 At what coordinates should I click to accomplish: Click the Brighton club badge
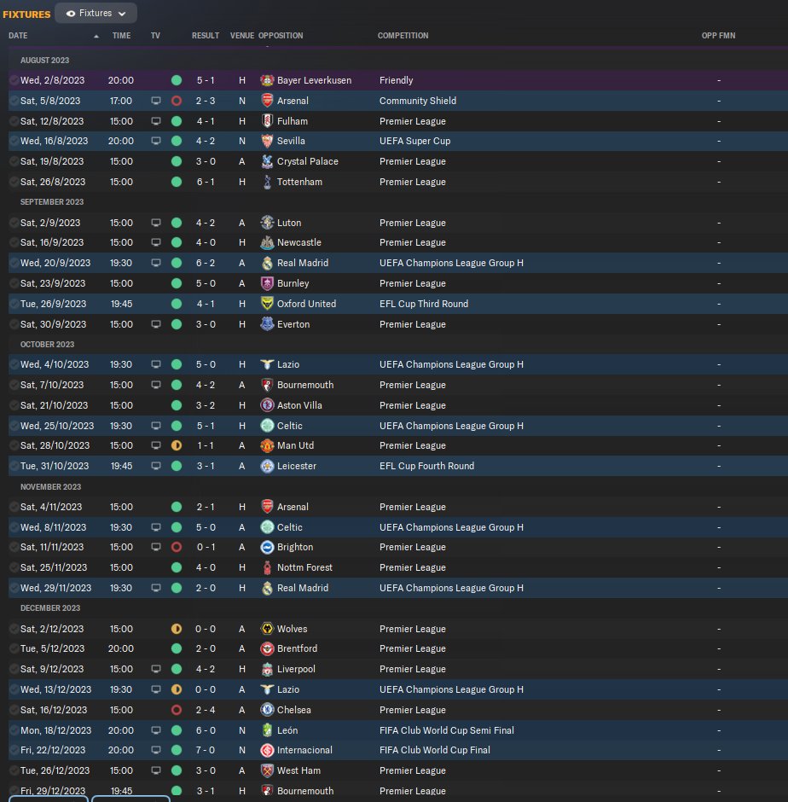click(267, 547)
